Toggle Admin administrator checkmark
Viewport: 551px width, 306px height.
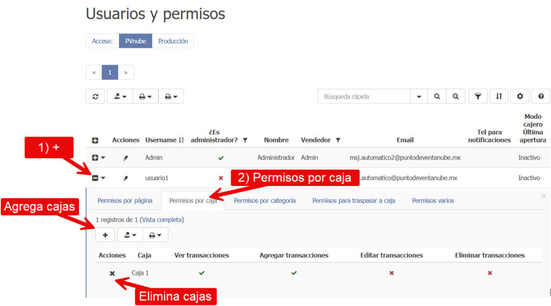[x=221, y=158]
